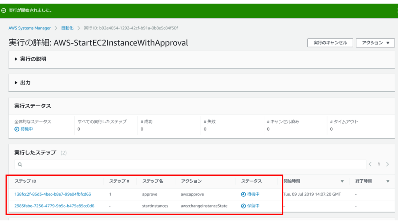Open step ID 2985fabe-7256-4779-9b5c-b475e85cc0d6
398x224 pixels.
point(54,206)
